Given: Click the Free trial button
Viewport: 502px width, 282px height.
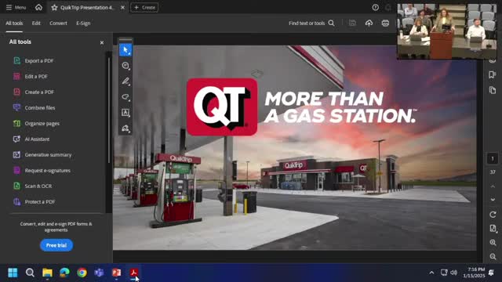Looking at the screenshot, I should pyautogui.click(x=56, y=245).
